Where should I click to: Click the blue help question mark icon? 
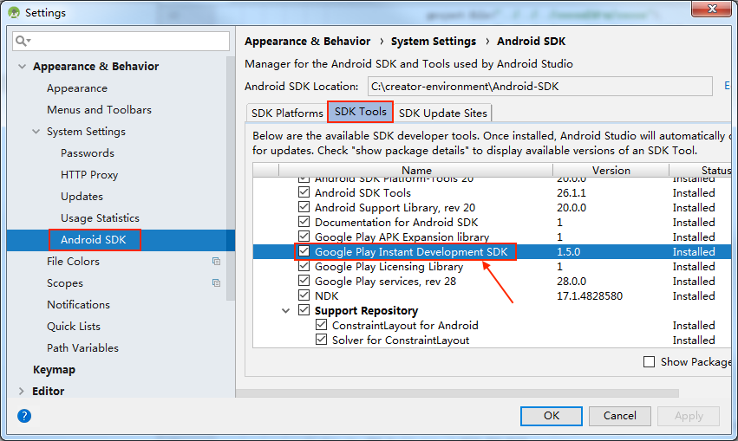tap(24, 416)
